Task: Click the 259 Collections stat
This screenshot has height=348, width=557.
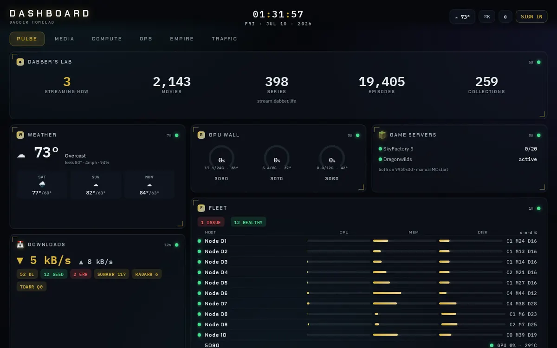Action: click(486, 85)
